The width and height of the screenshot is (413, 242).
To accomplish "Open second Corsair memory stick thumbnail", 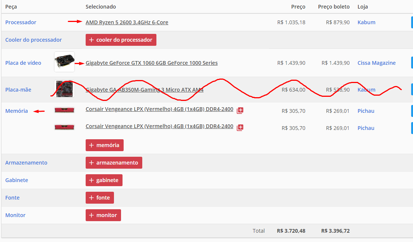I will tap(64, 127).
